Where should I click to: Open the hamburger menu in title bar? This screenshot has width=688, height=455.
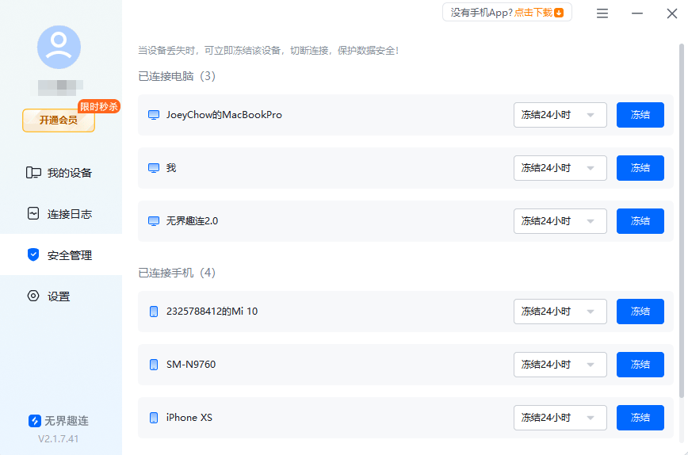(x=602, y=13)
